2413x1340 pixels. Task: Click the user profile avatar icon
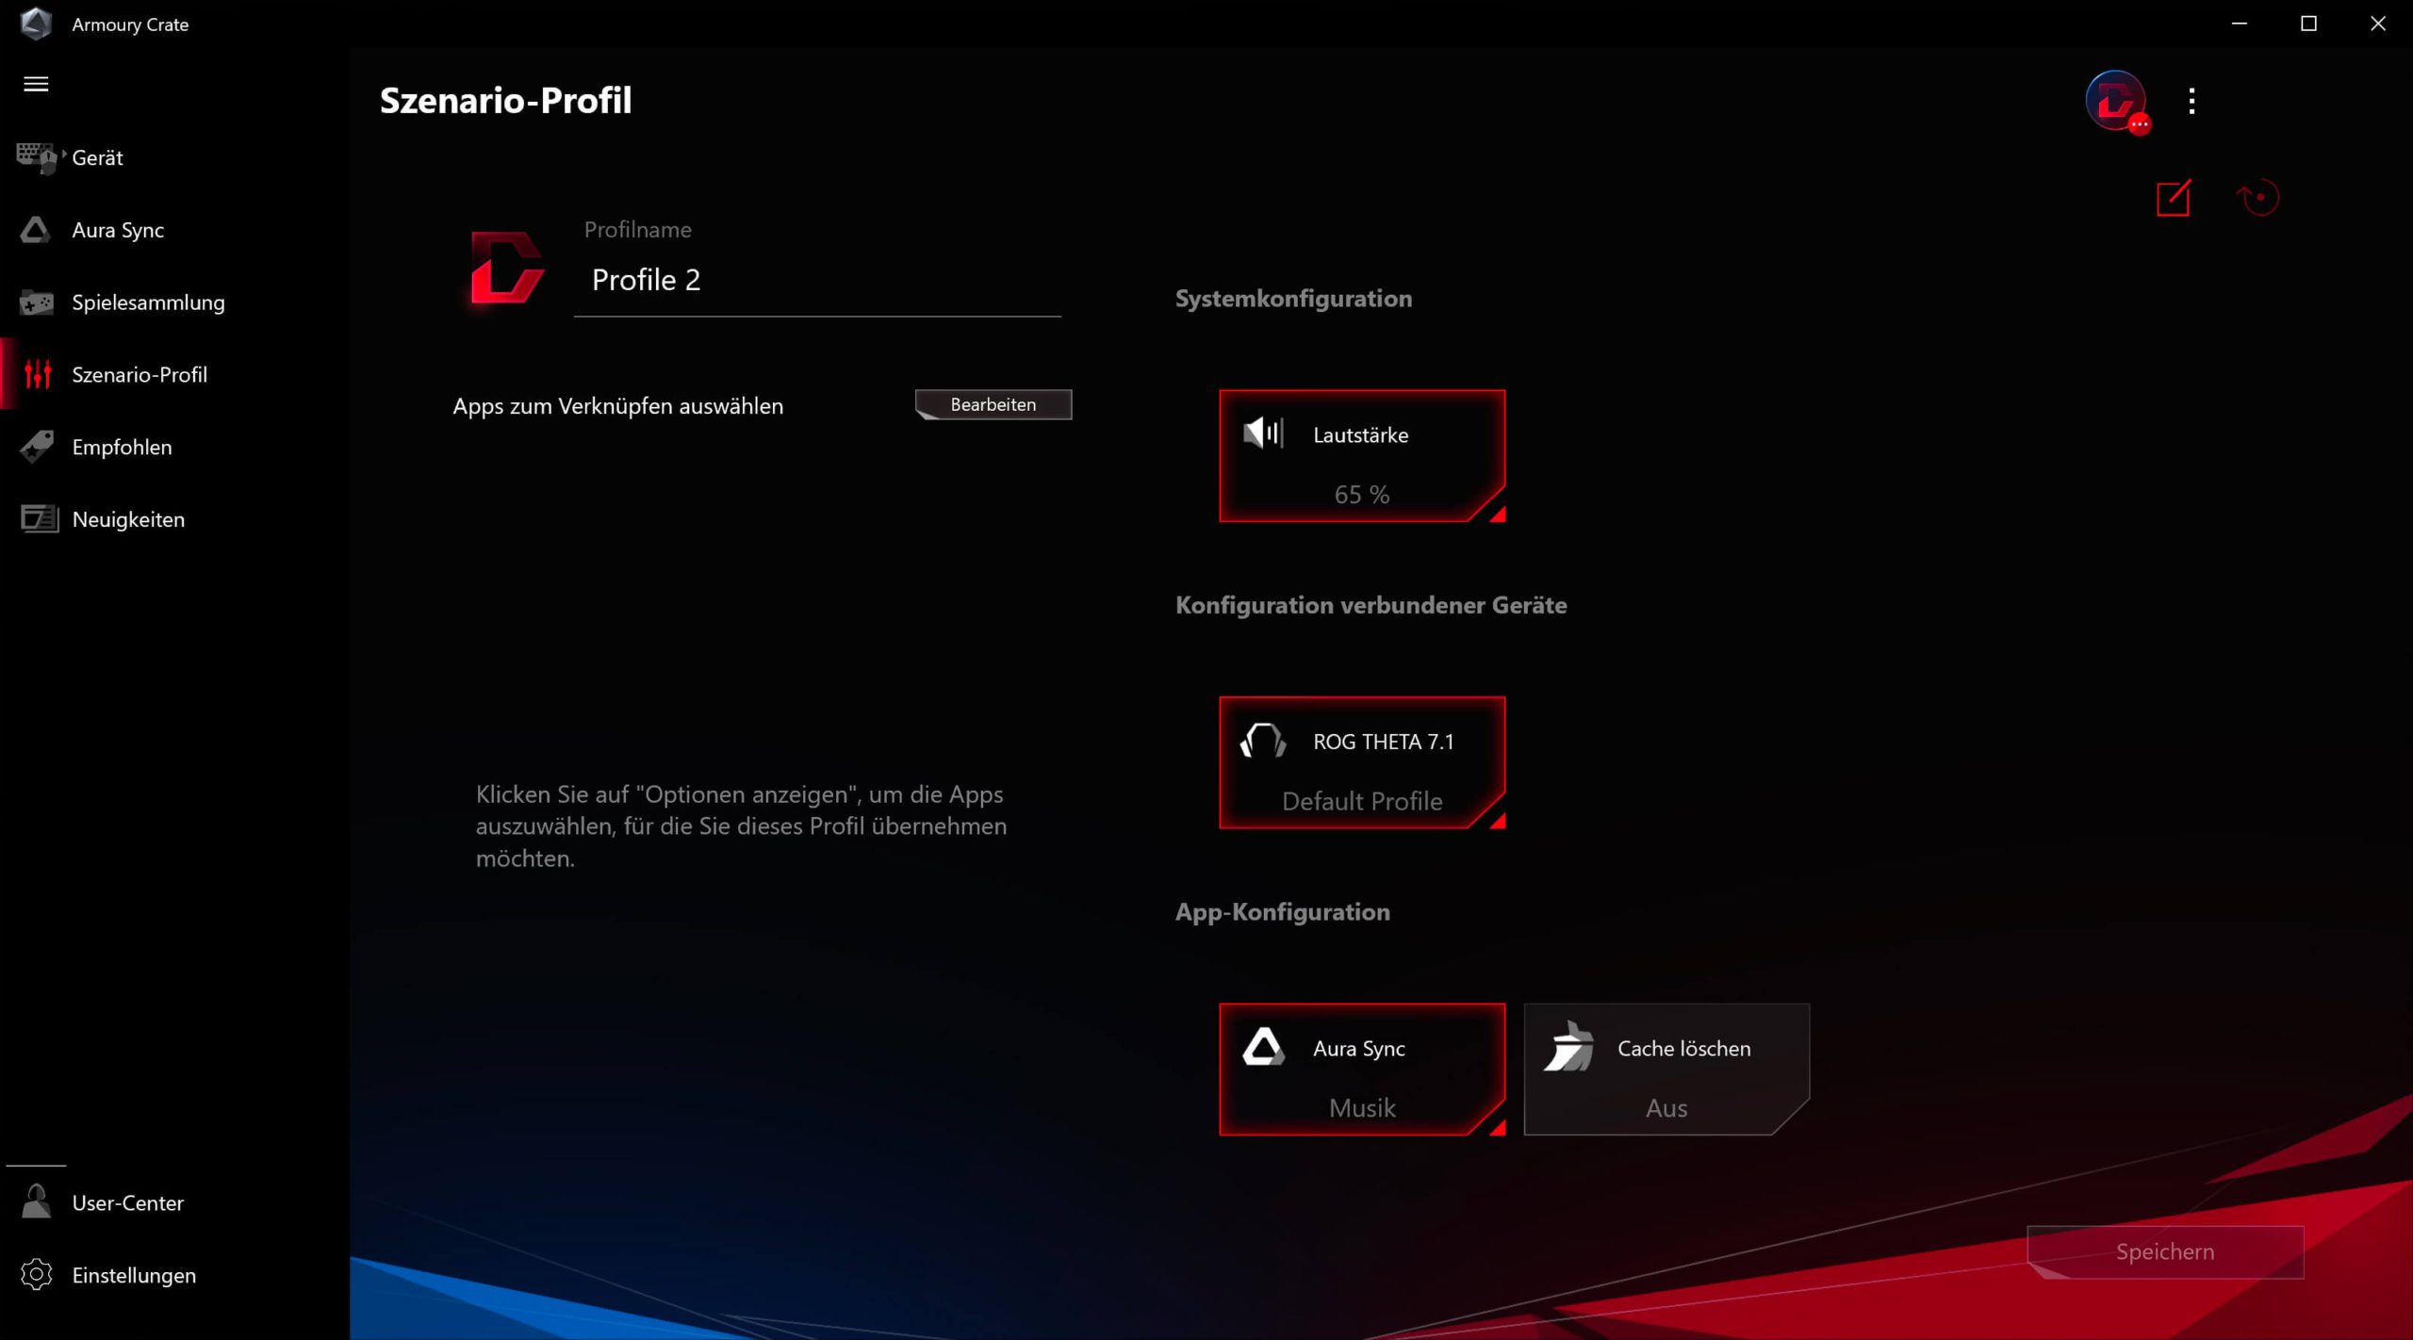2115,101
